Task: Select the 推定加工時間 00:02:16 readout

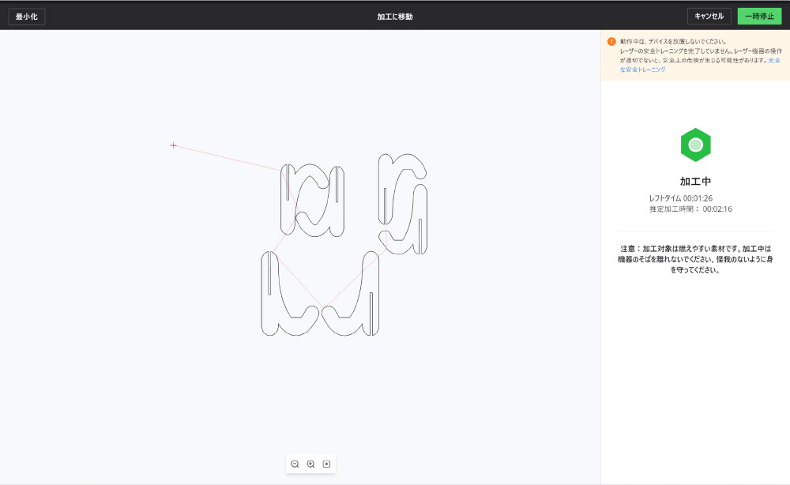Action: tap(690, 209)
